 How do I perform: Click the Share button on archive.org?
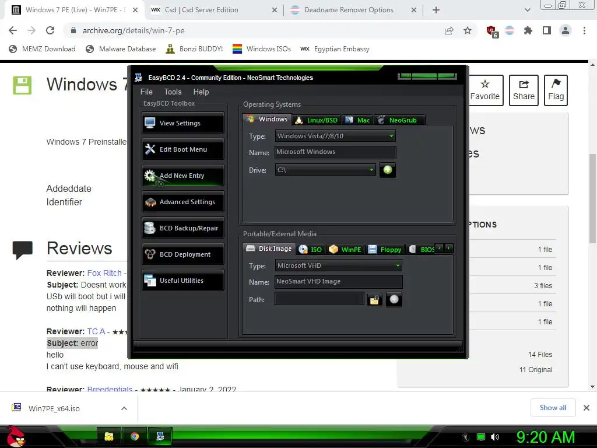pos(524,90)
